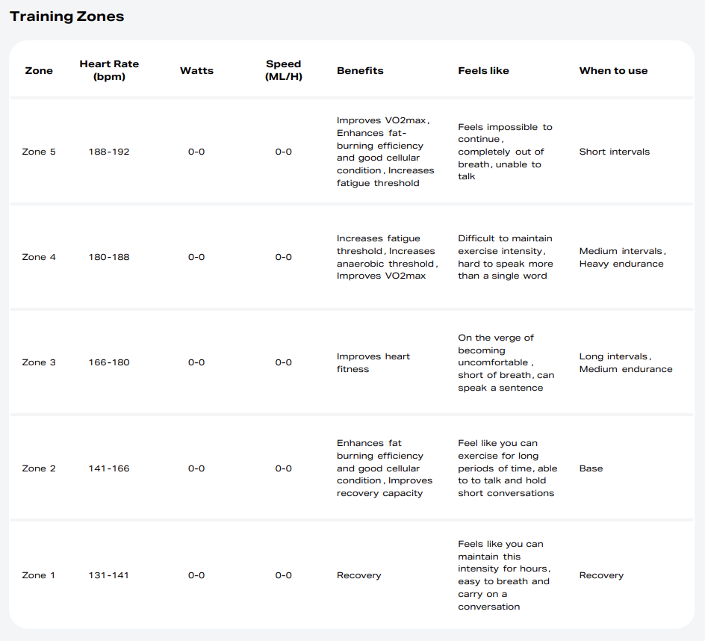Click the Zone 2 row label
Screen dimensions: 705x641
click(39, 468)
